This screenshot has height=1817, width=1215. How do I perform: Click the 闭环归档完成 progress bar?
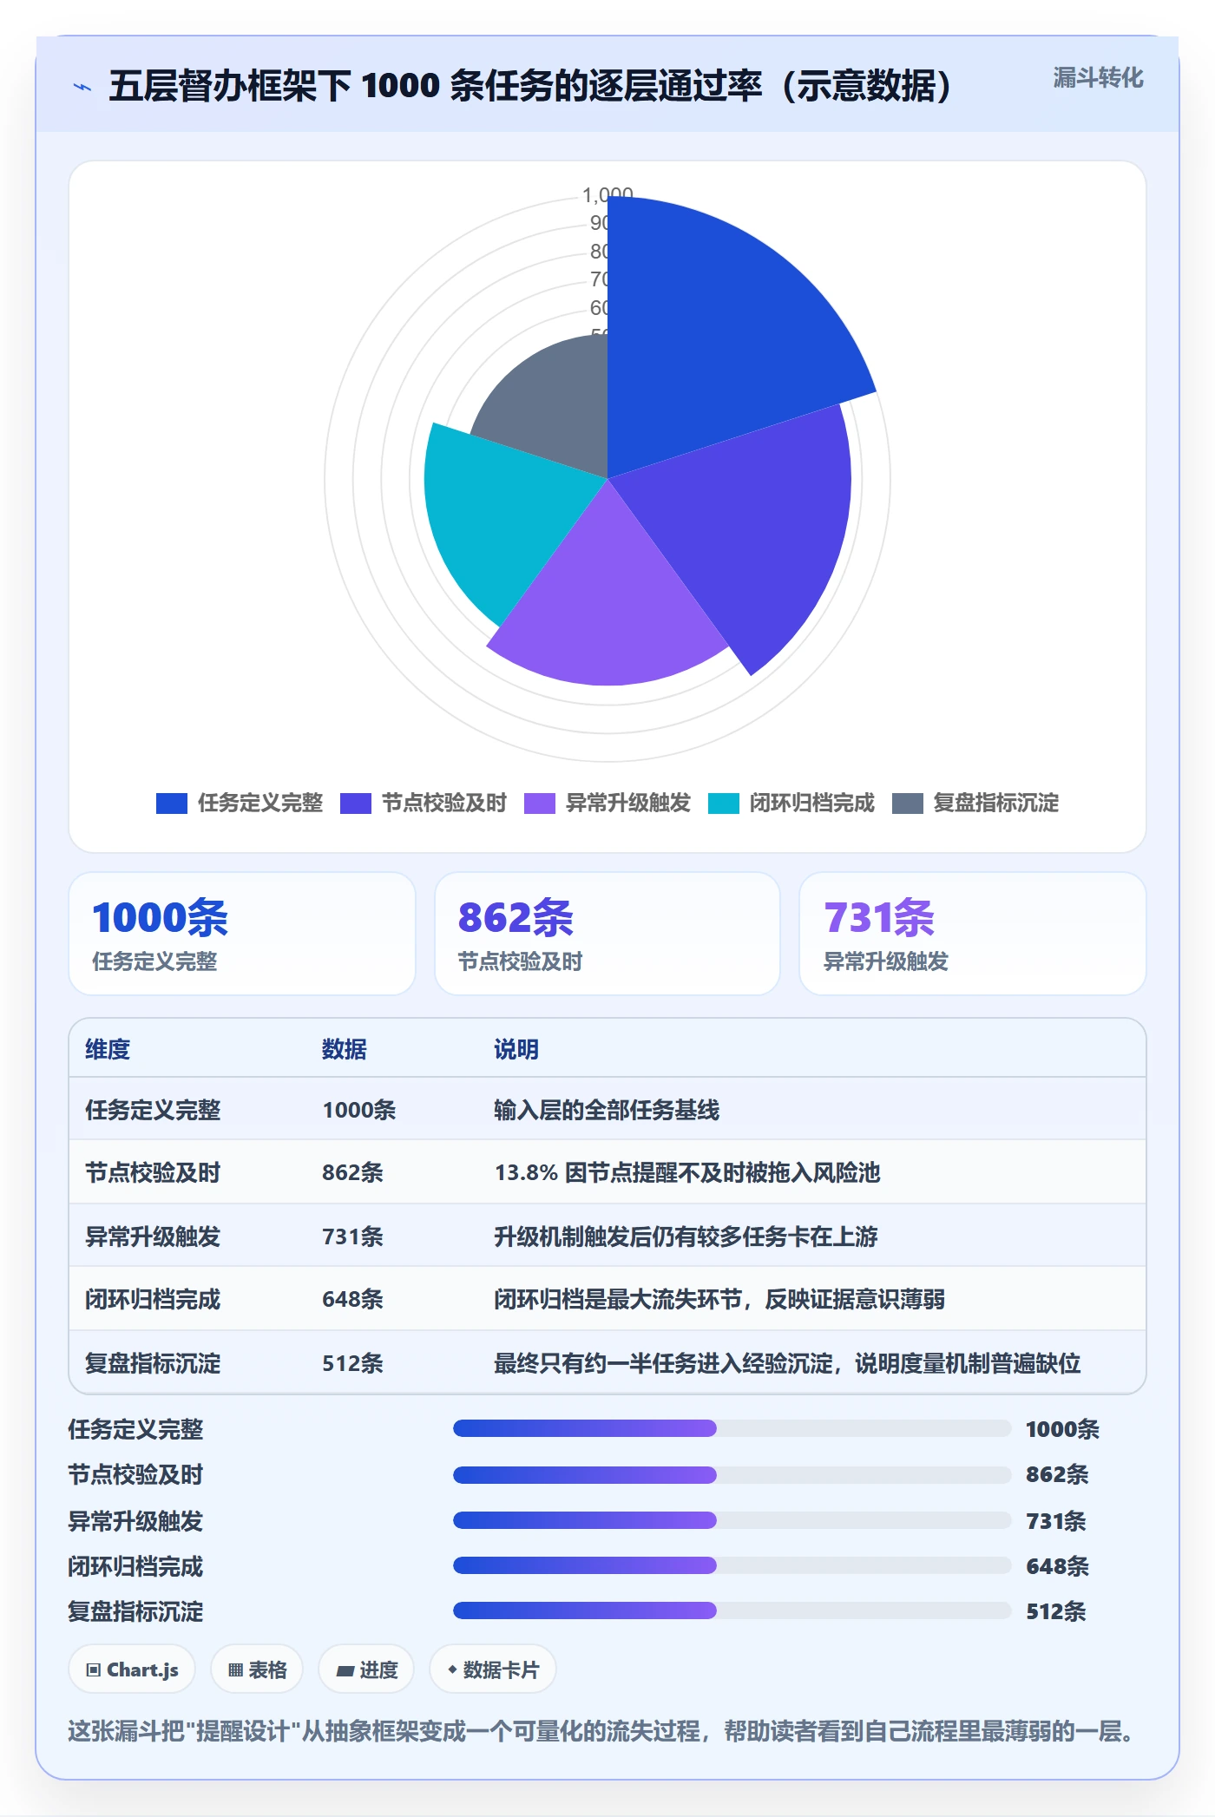point(732,1565)
